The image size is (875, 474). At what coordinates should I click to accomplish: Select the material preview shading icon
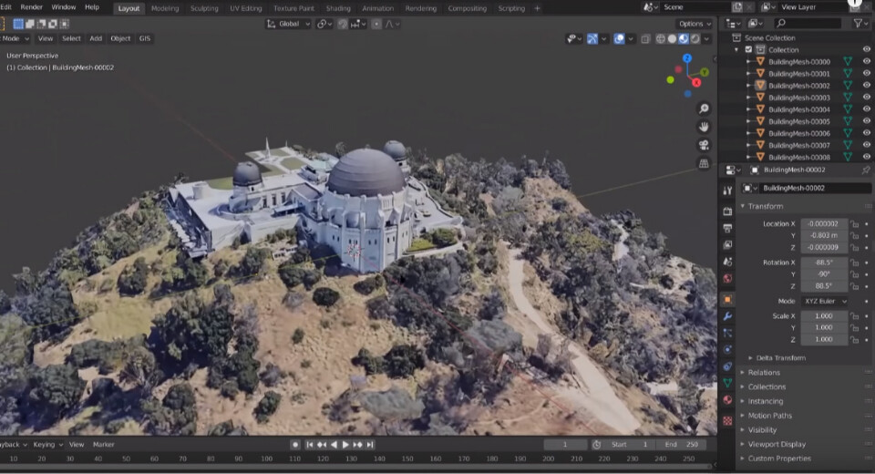pos(684,39)
